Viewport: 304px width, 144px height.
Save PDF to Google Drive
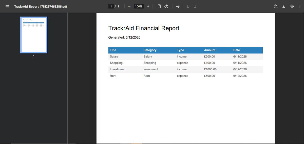[x=276, y=6]
